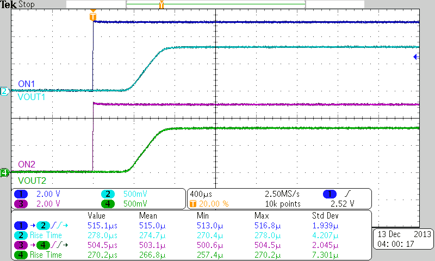Click the blue trigger level arrow at right edge
Viewport: 435px width, 261px height.
[416, 57]
